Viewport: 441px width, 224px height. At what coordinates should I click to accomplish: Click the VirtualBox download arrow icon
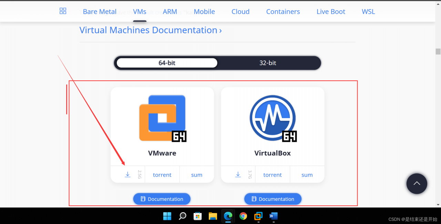click(x=238, y=175)
